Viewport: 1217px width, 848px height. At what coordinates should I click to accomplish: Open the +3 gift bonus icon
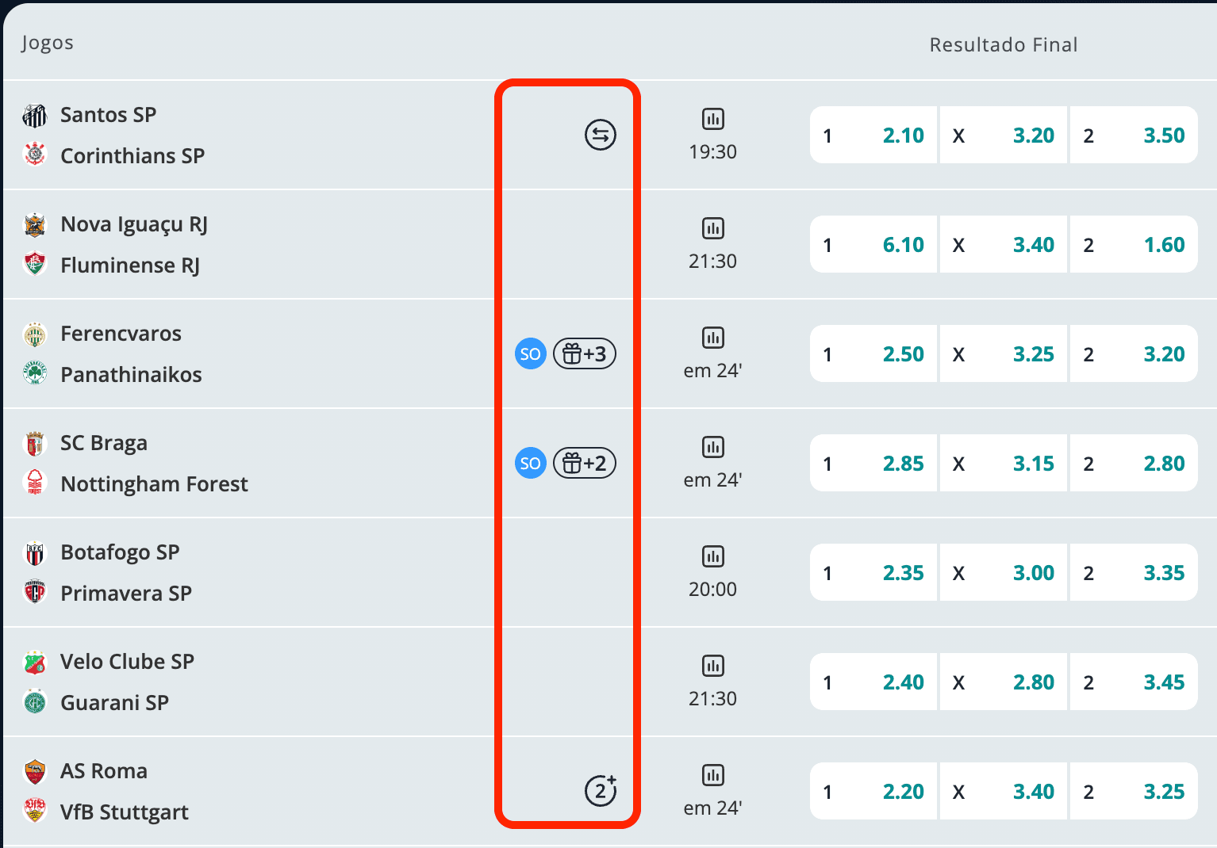click(585, 353)
